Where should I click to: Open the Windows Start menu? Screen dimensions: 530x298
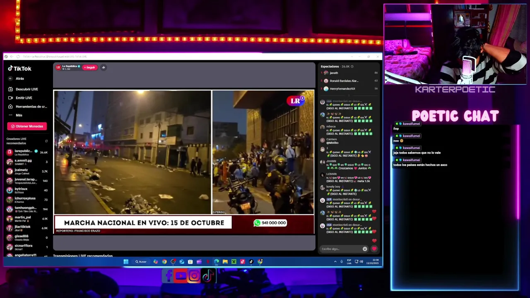coord(126,262)
